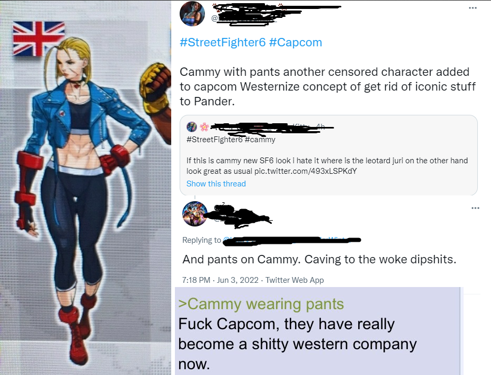Click the redacted handle after Replying to
The width and height of the screenshot is (491, 375).
pos(292,240)
